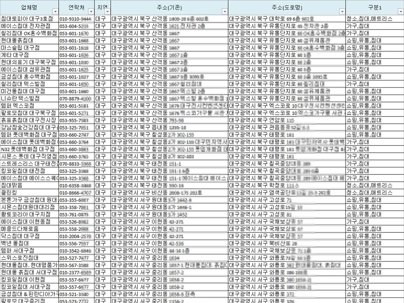Select road address 대구광역시 북구 연암로
The width and height of the screenshot is (404, 303).
(287, 120)
